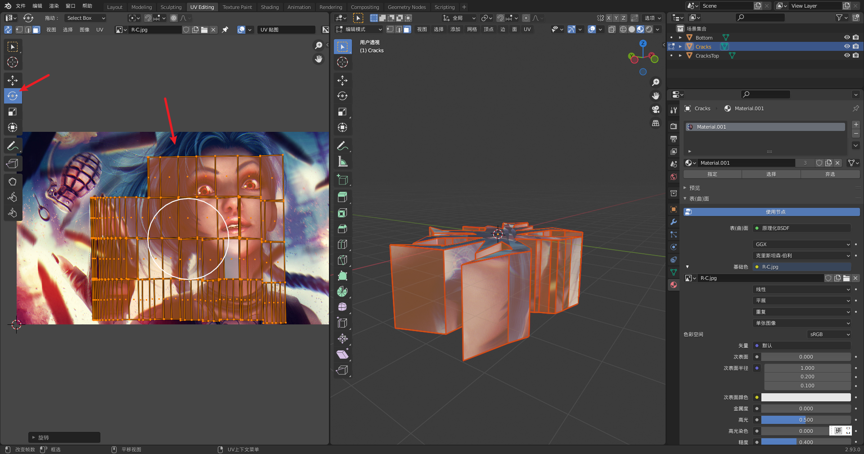
Task: Open Material properties tab
Action: (x=674, y=285)
